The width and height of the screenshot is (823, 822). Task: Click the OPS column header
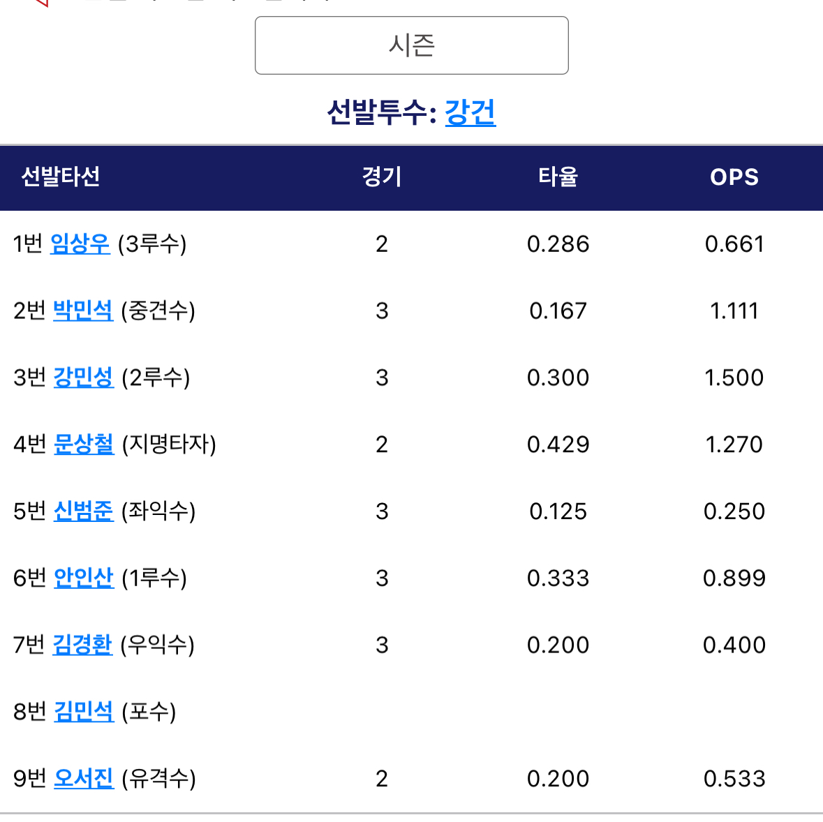point(734,177)
